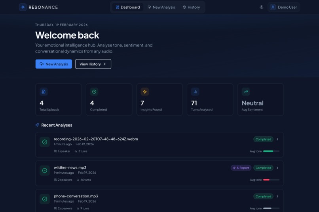Click cloud upload icon in blue New Analysis button
Viewport: 319px width, 212px height.
pos(42,64)
